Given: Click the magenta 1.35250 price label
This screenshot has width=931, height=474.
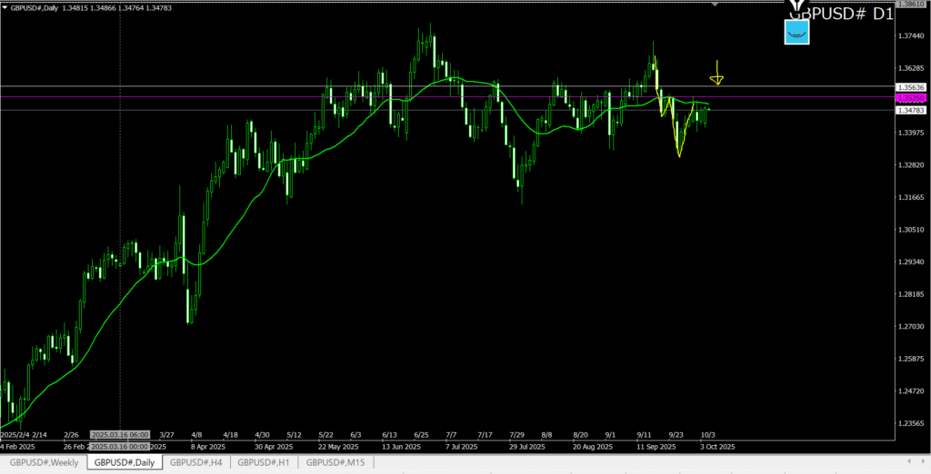Looking at the screenshot, I should 911,97.
